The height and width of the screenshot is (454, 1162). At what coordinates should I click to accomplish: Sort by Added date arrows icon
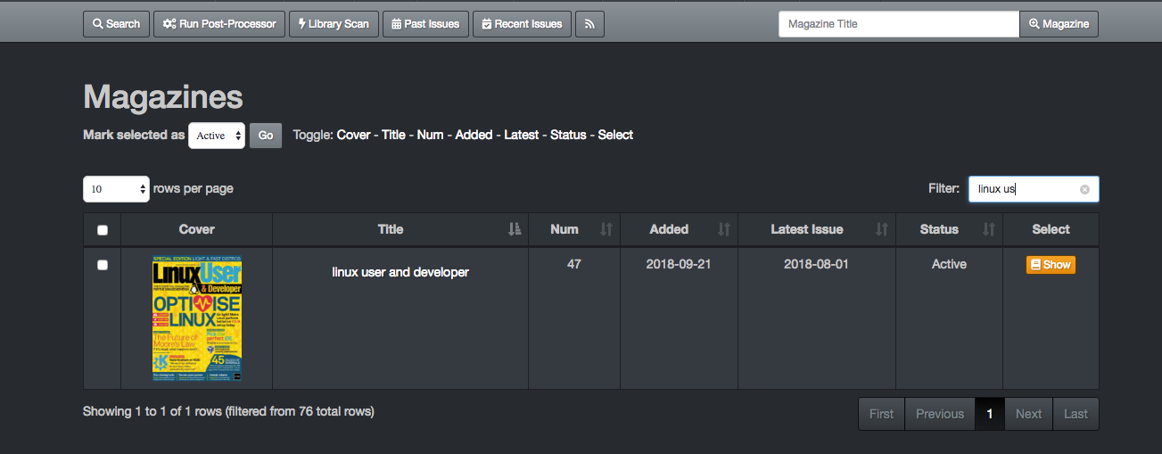click(724, 229)
